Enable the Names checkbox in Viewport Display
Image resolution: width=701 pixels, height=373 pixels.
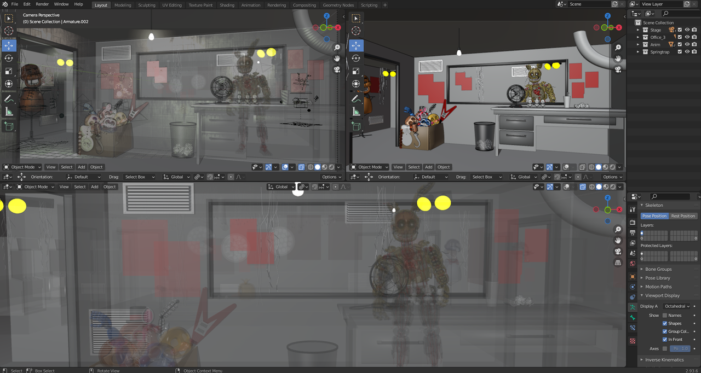[x=665, y=316]
